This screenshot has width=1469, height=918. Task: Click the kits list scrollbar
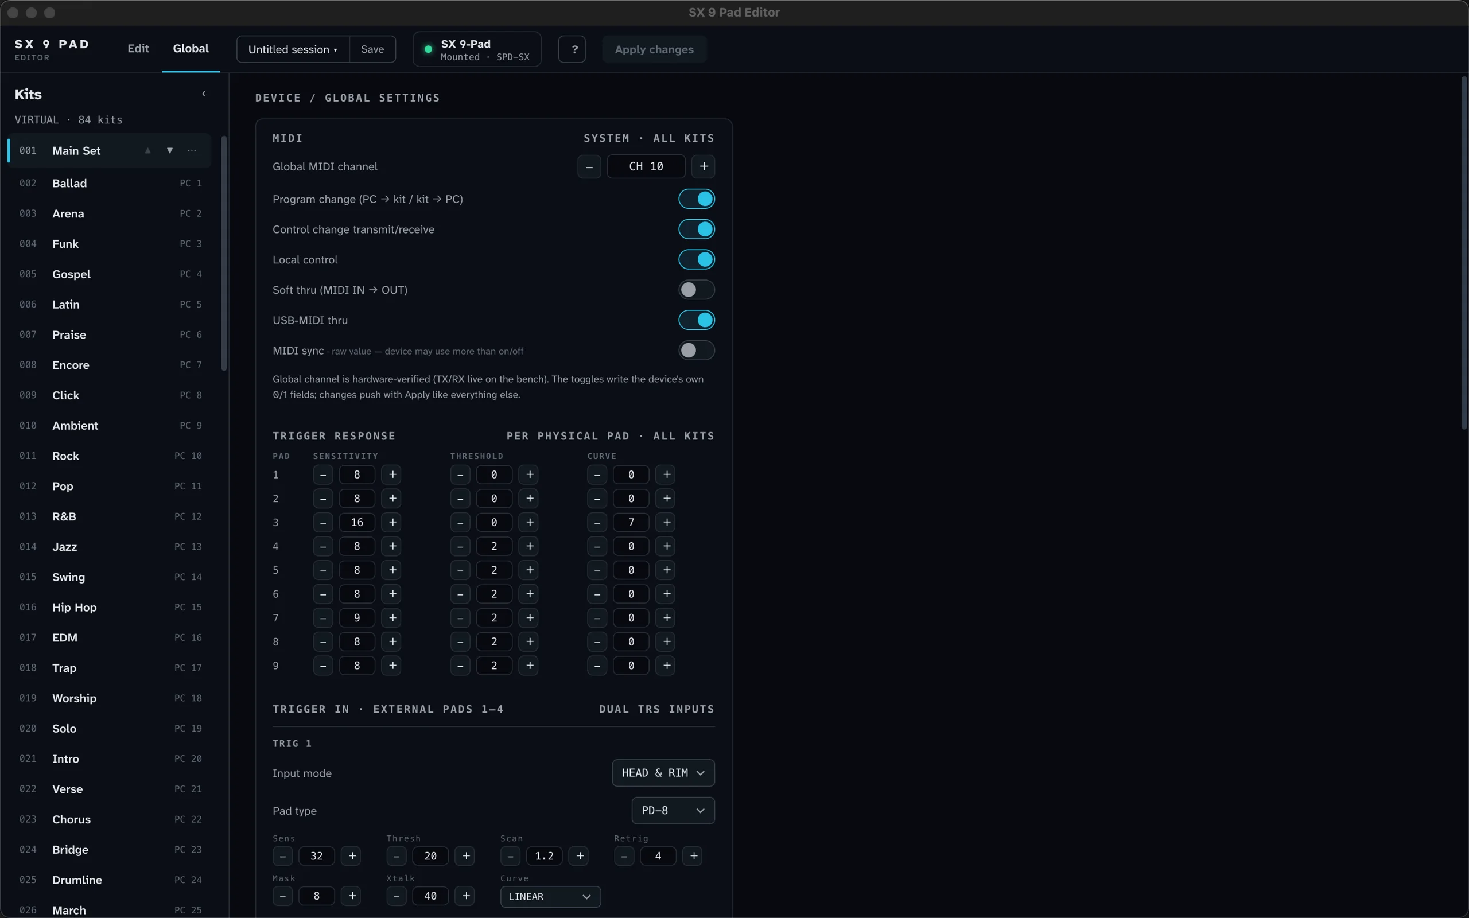[x=224, y=253]
